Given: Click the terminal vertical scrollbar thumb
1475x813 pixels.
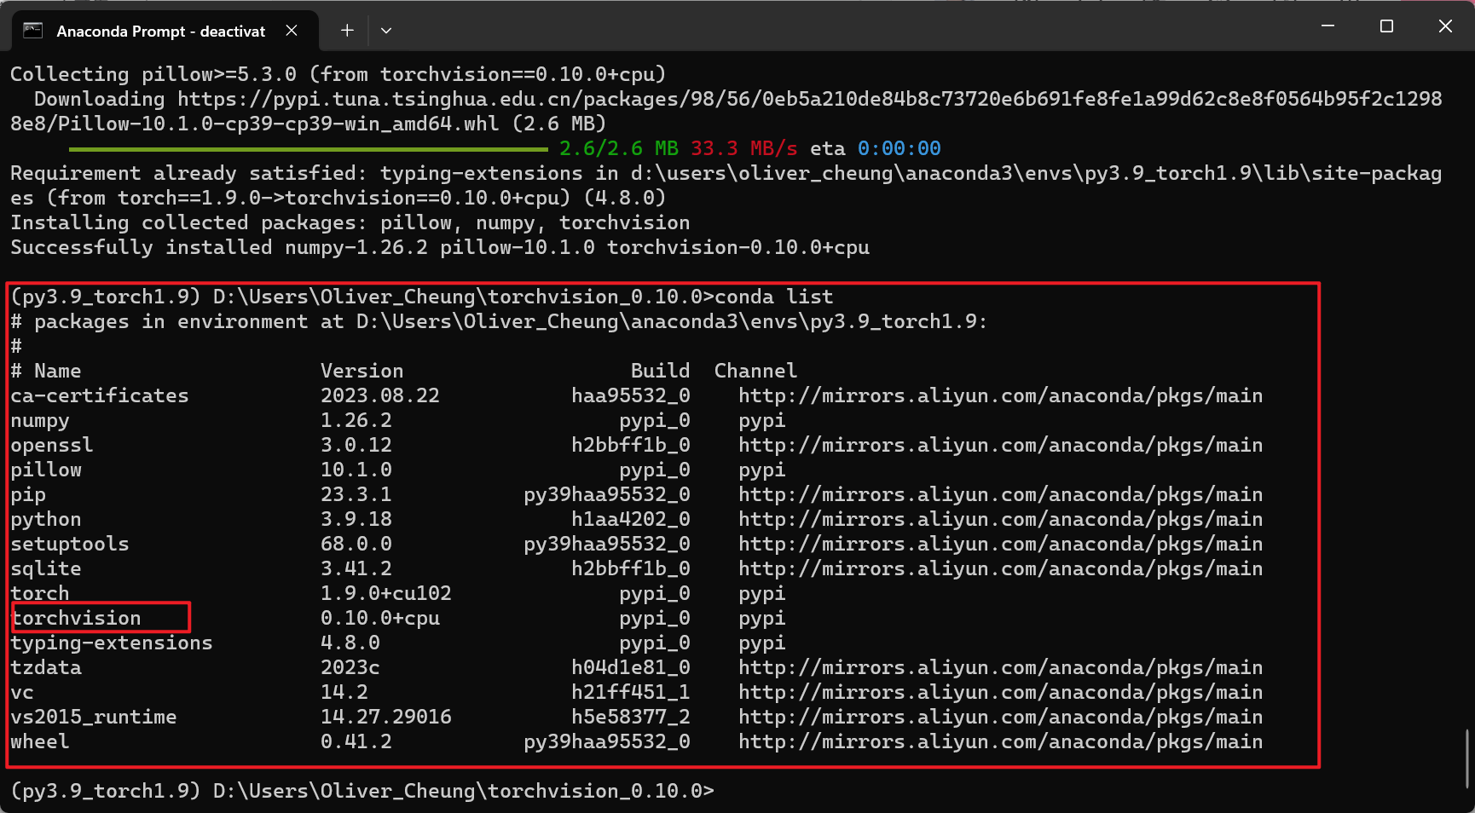Looking at the screenshot, I should click(x=1468, y=758).
